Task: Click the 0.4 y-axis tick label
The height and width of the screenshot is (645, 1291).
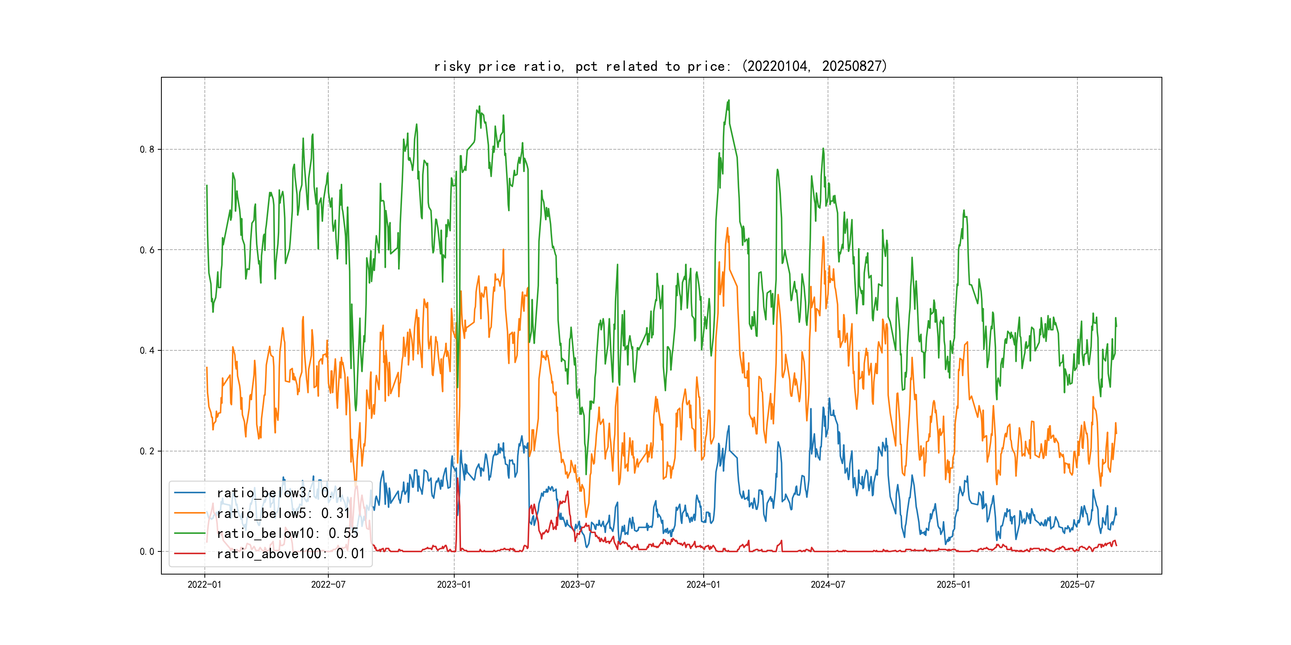Action: pos(147,350)
